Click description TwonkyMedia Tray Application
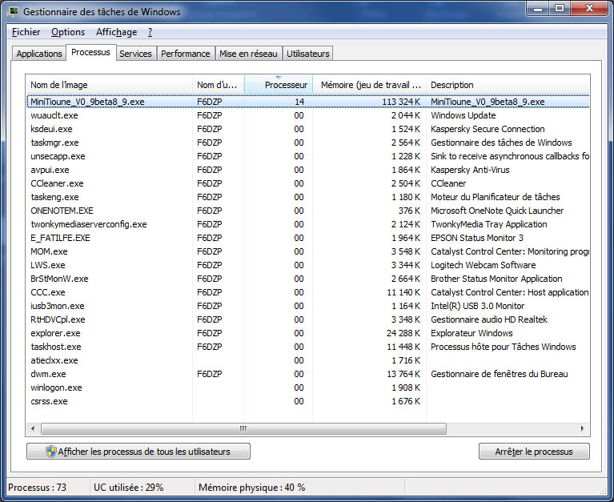The height and width of the screenshot is (502, 614). coord(488,224)
